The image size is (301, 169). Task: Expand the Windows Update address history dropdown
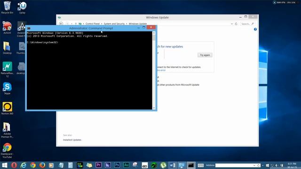coord(232,24)
